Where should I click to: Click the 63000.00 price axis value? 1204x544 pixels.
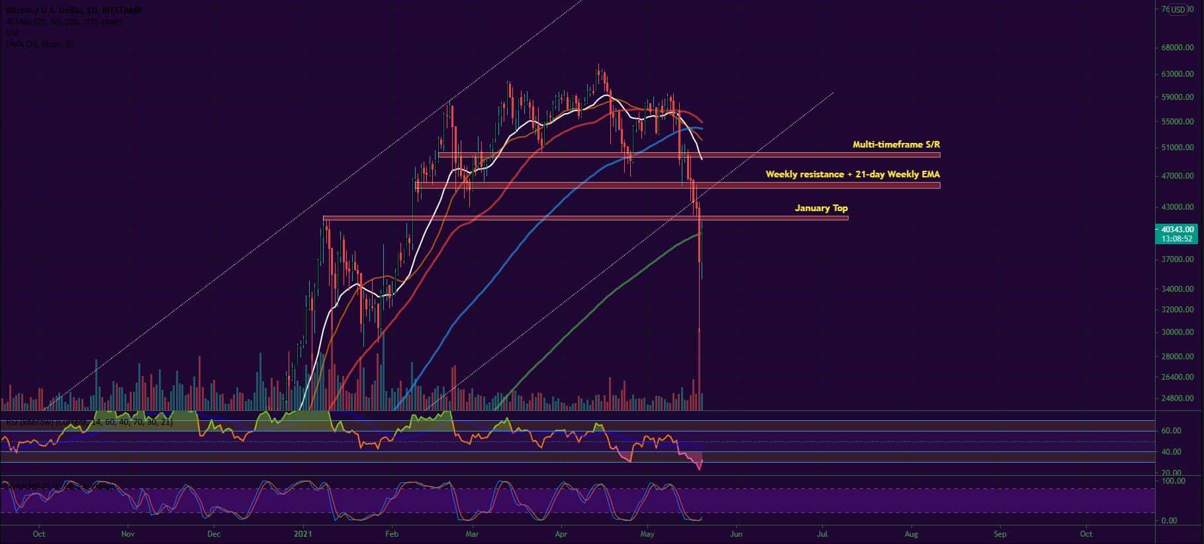(x=1177, y=75)
